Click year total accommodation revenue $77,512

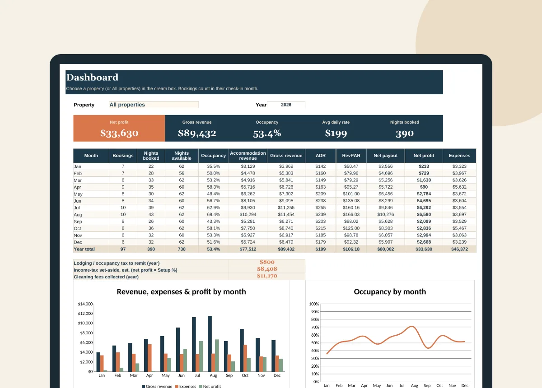click(x=248, y=249)
